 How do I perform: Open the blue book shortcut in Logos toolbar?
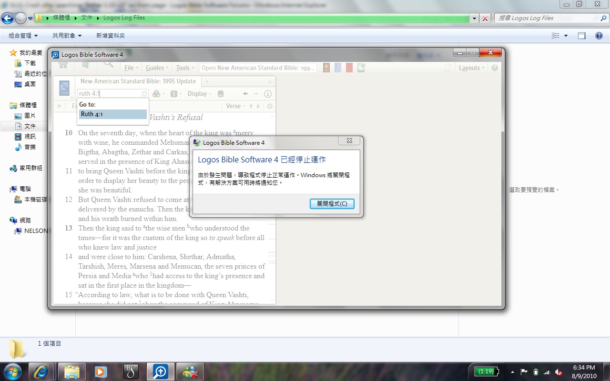(x=338, y=68)
